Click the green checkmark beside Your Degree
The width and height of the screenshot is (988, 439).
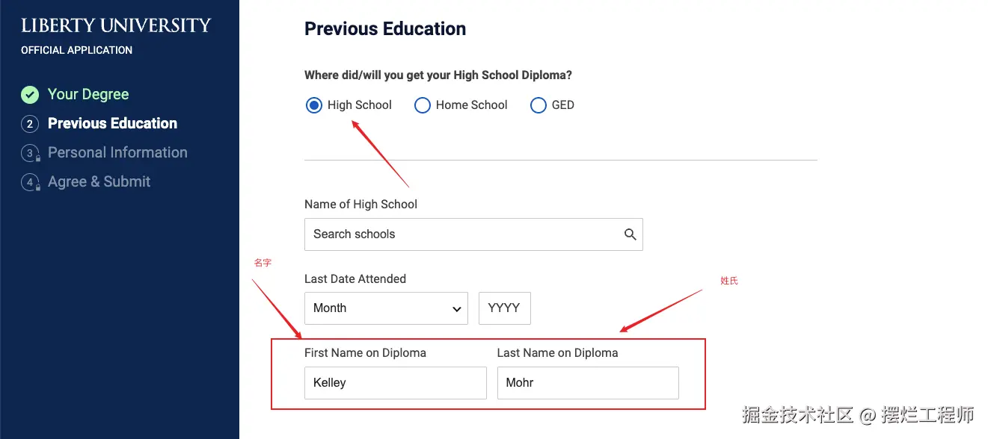(x=30, y=95)
